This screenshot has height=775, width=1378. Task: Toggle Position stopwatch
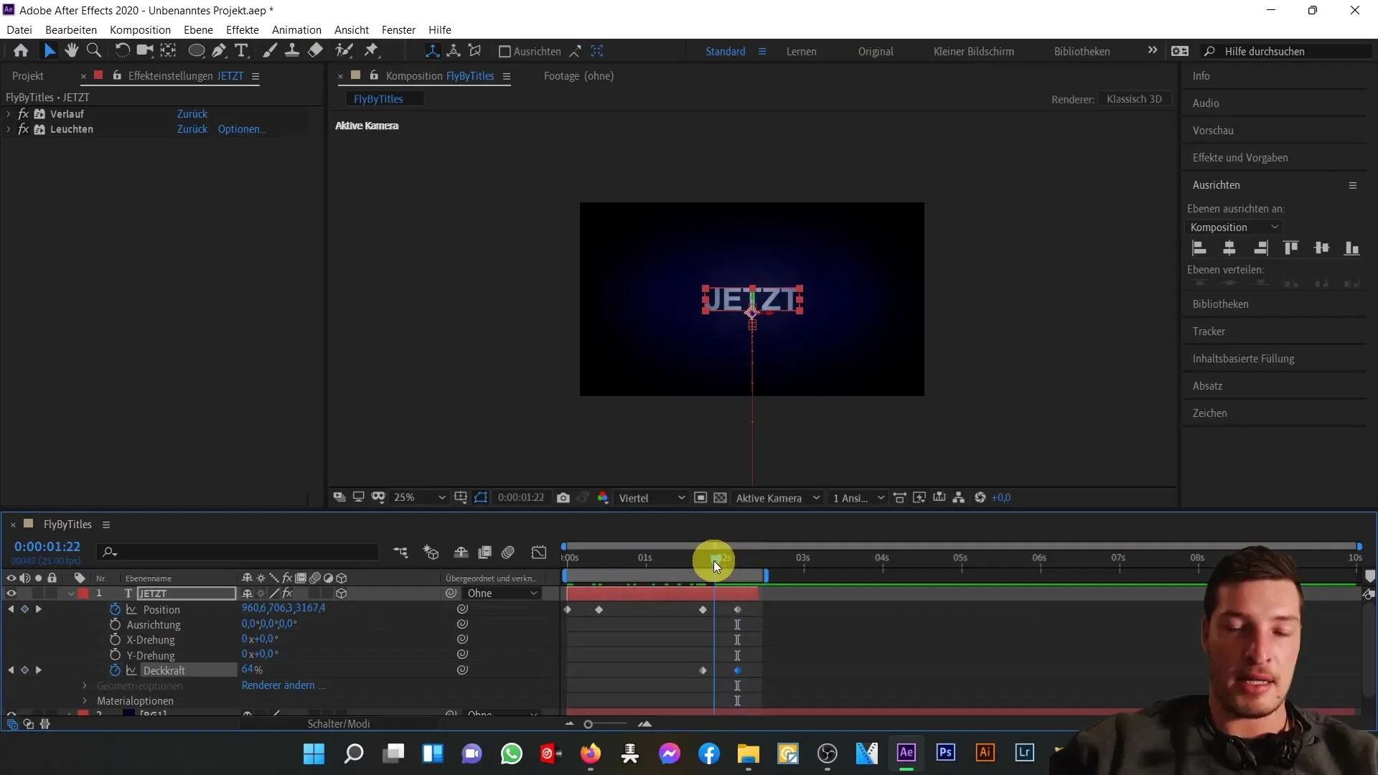(115, 609)
